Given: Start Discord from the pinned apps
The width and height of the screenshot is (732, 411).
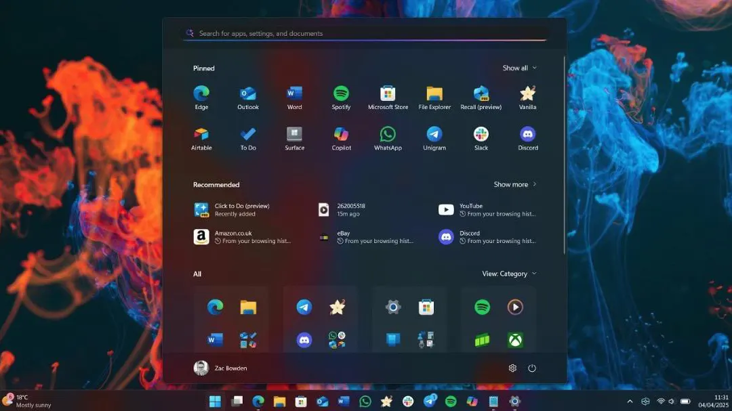Looking at the screenshot, I should 527,138.
